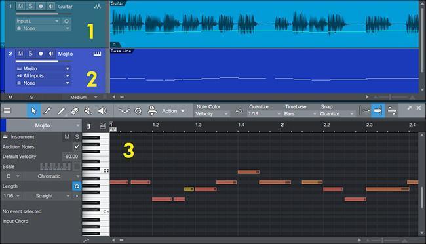Open the Medium track height dropdown
Viewport: 426px width, 244px height.
click(x=84, y=97)
